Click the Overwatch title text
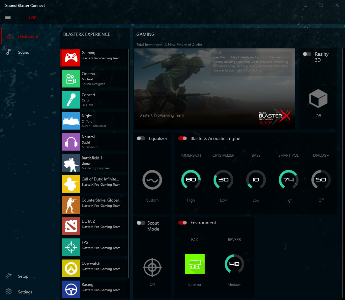The width and height of the screenshot is (345, 300). (91, 263)
